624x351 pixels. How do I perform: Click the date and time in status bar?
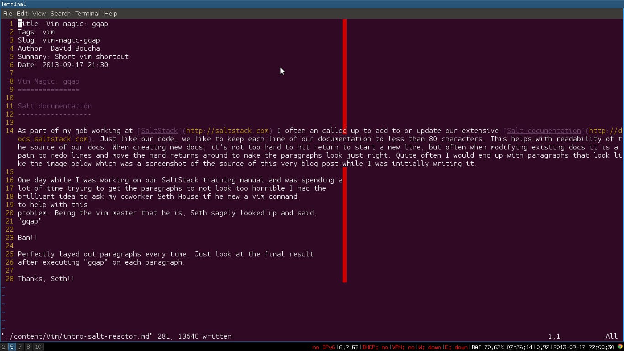click(x=584, y=347)
